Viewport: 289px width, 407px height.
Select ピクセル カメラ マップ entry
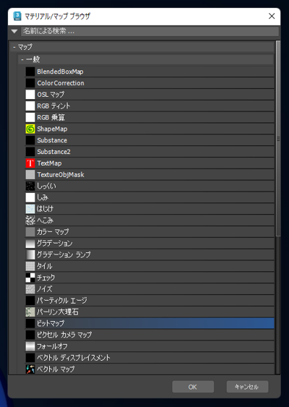click(150, 335)
